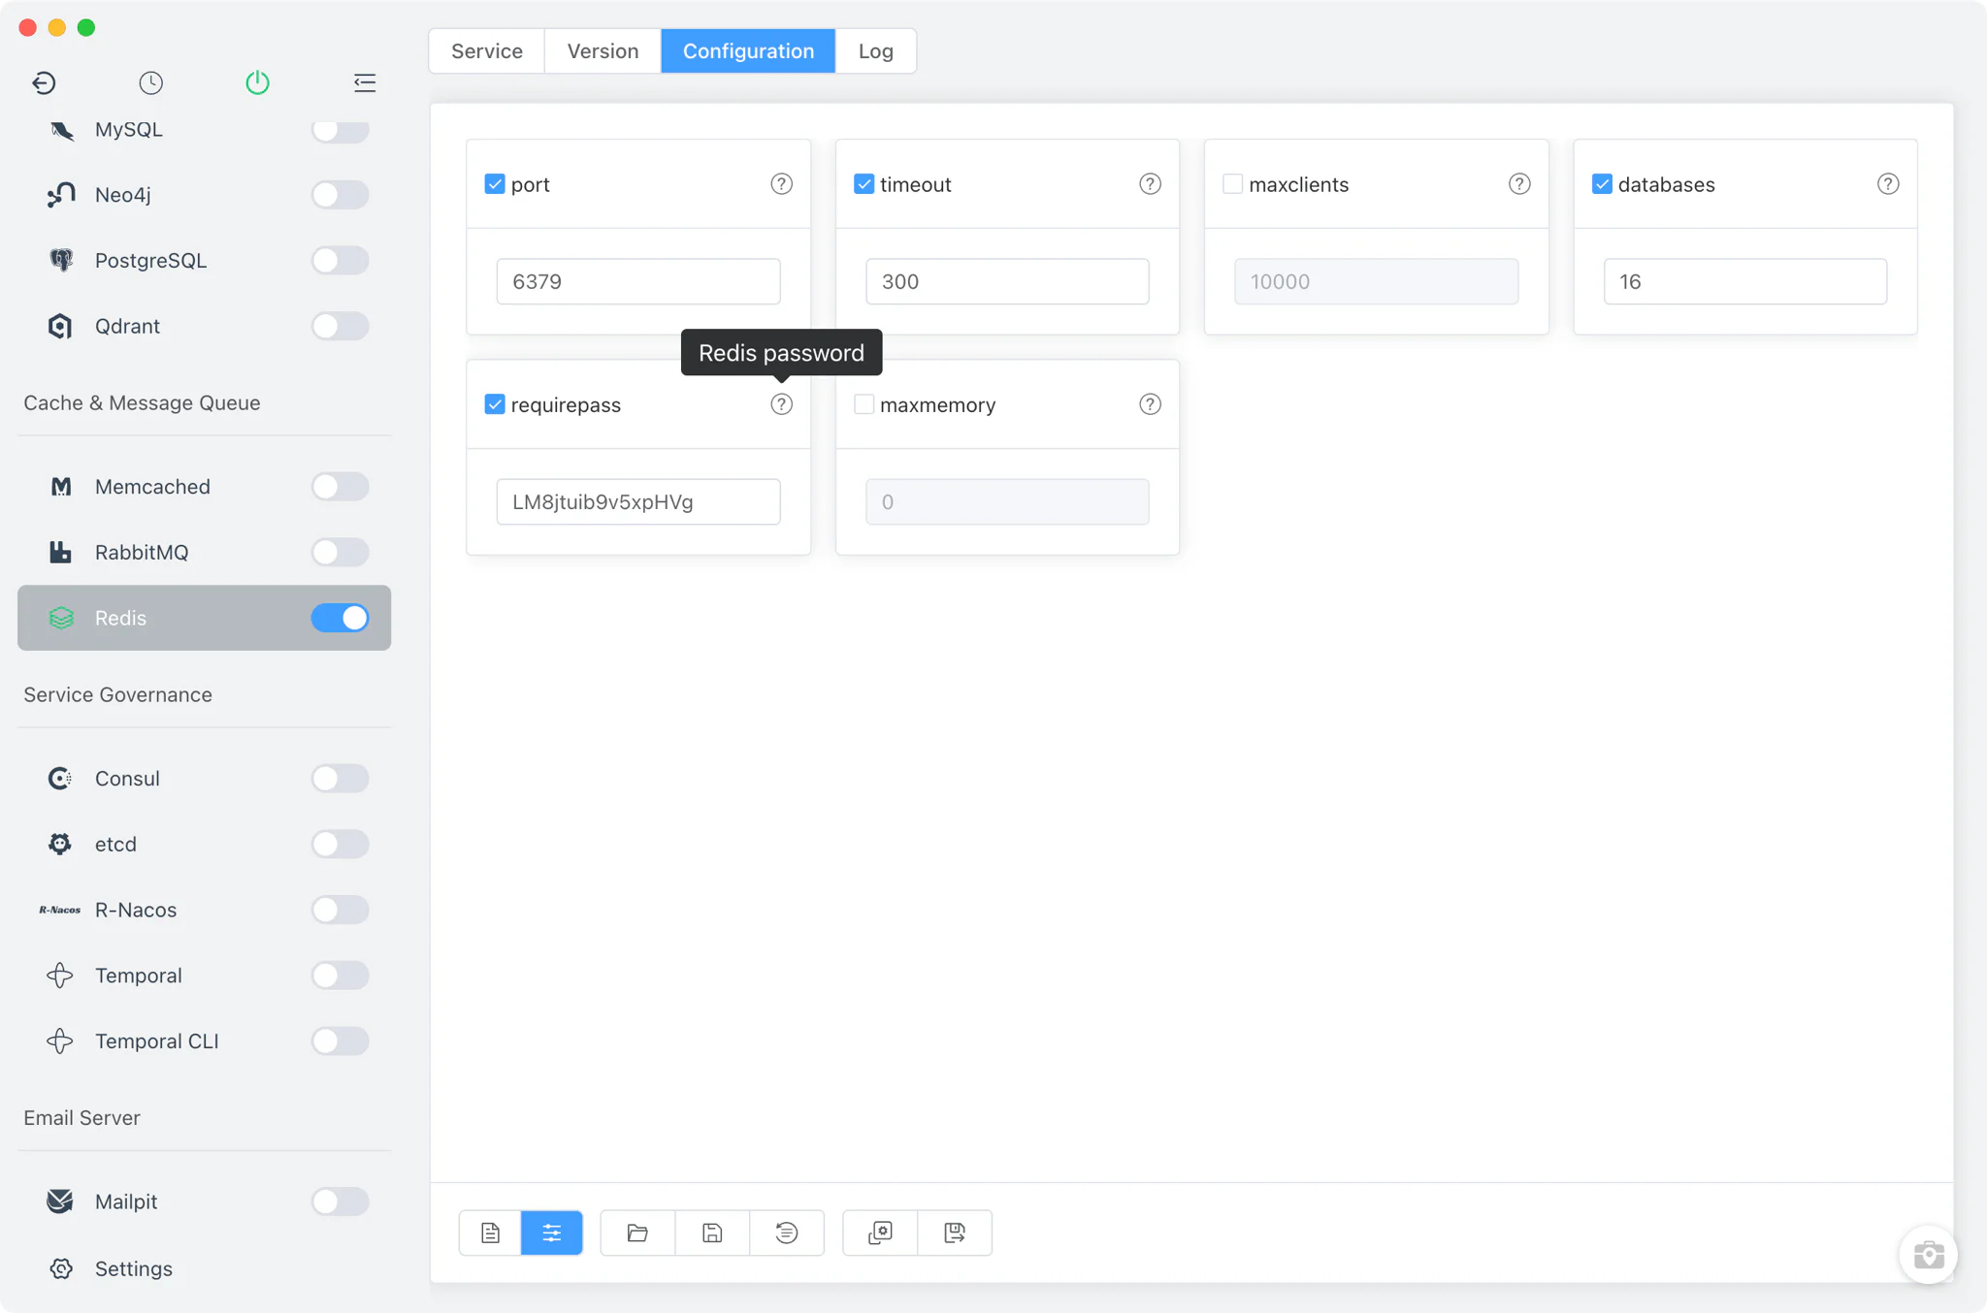Screen dimensions: 1987x1313
Task: Click the save as custom config icon
Action: (x=955, y=1233)
